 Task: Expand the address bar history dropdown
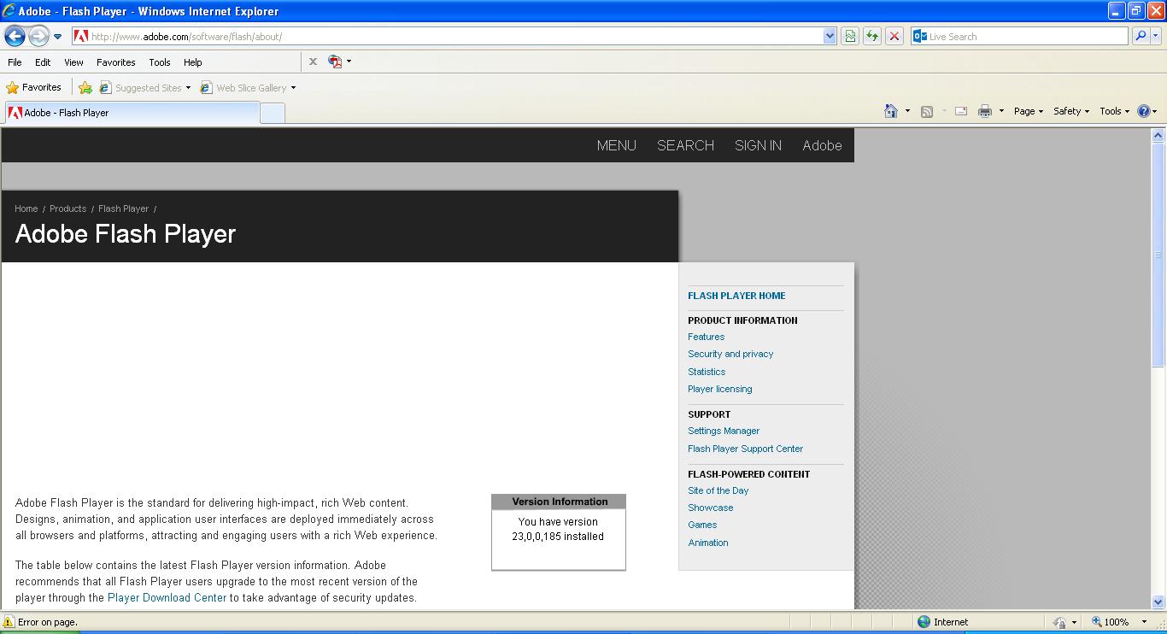830,36
